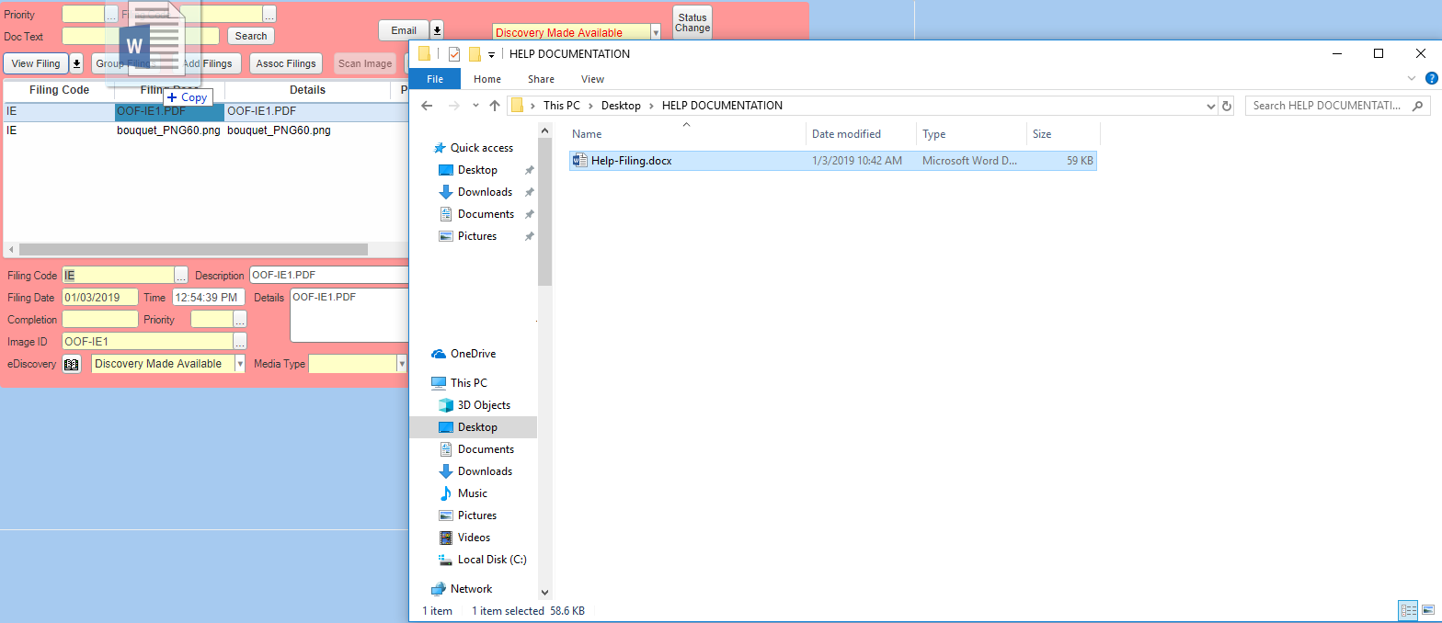Click the Email download arrow icon
This screenshot has height=623, width=1442.
point(437,30)
